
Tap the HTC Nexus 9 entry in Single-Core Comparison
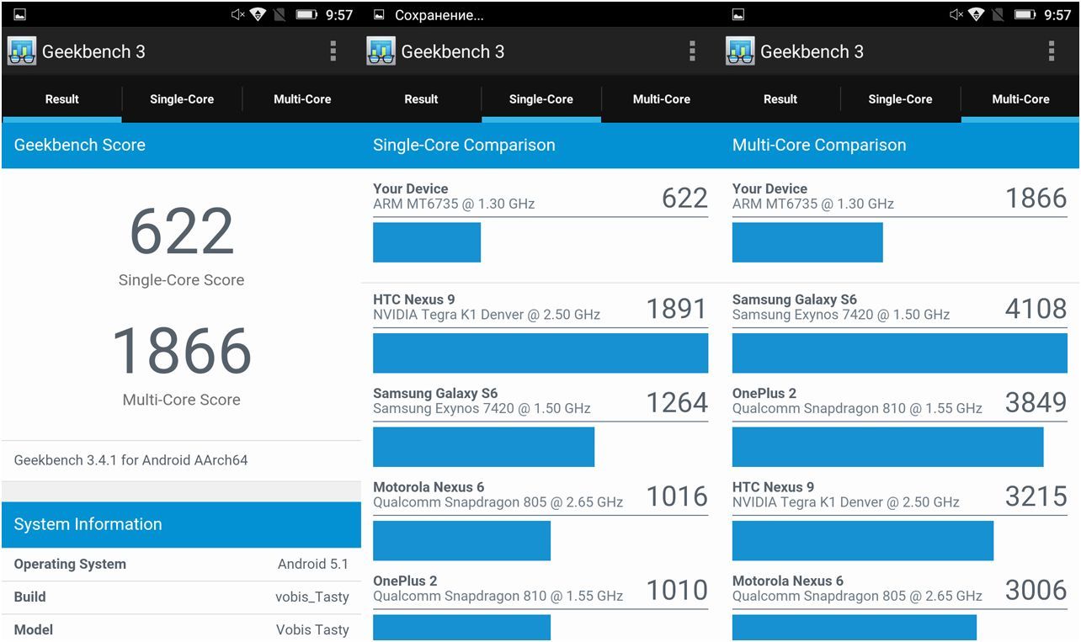pos(540,308)
